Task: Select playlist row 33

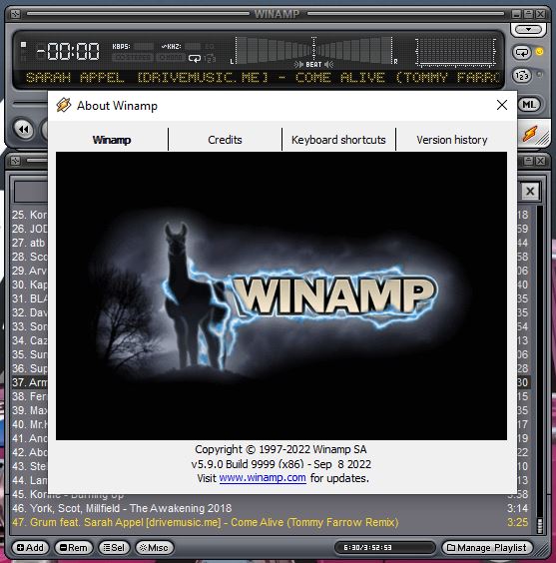Action: (29, 326)
